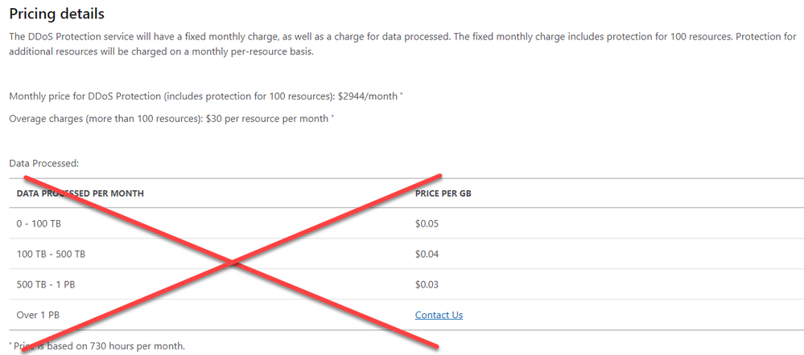This screenshot has width=804, height=355.
Task: Select the crossing point of the red X
Action: [x=233, y=263]
